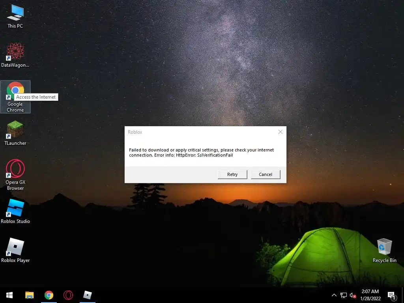
Task: Select the Roblox Player desktop shortcut
Action: coord(15,251)
